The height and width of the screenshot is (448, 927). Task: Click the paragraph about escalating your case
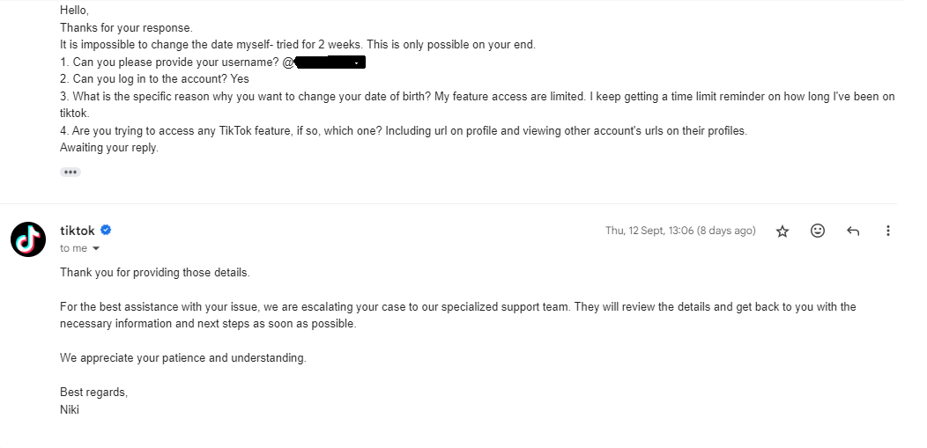457,315
